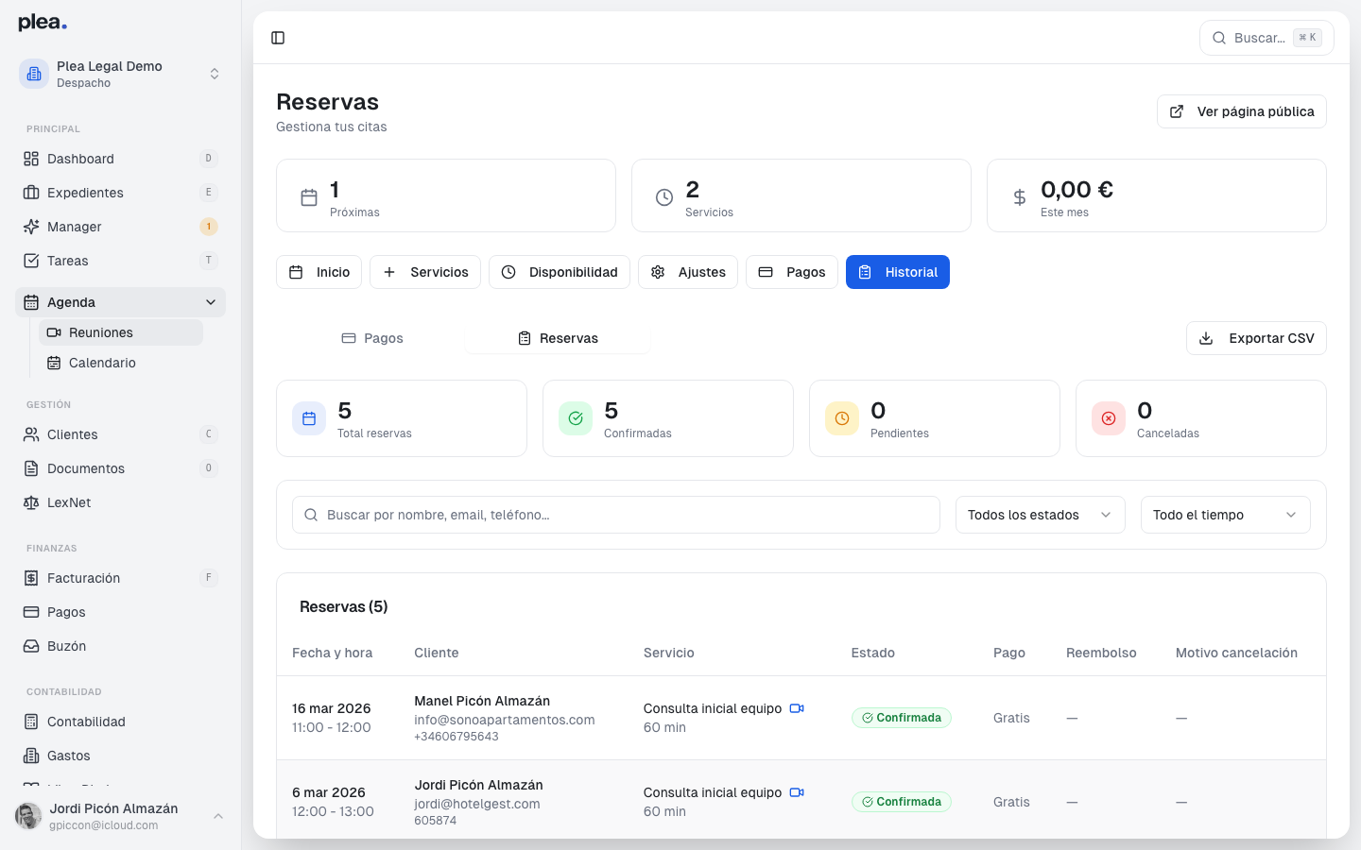1361x850 pixels.
Task: Open LexNet in the sidebar
Action: (120, 502)
